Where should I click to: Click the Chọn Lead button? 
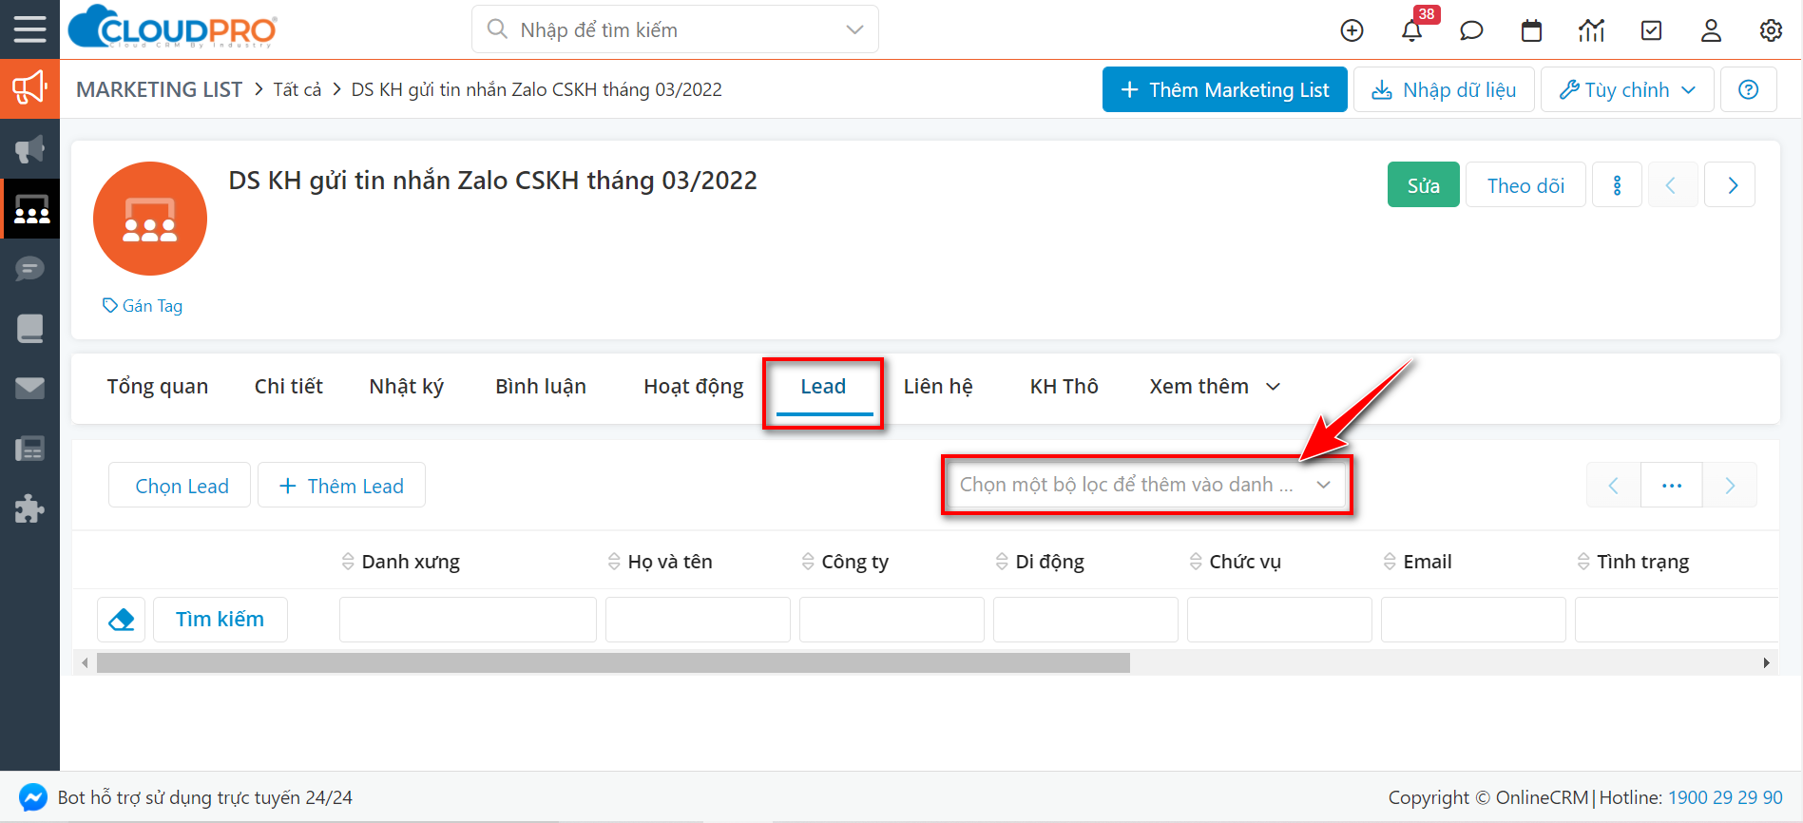[180, 485]
